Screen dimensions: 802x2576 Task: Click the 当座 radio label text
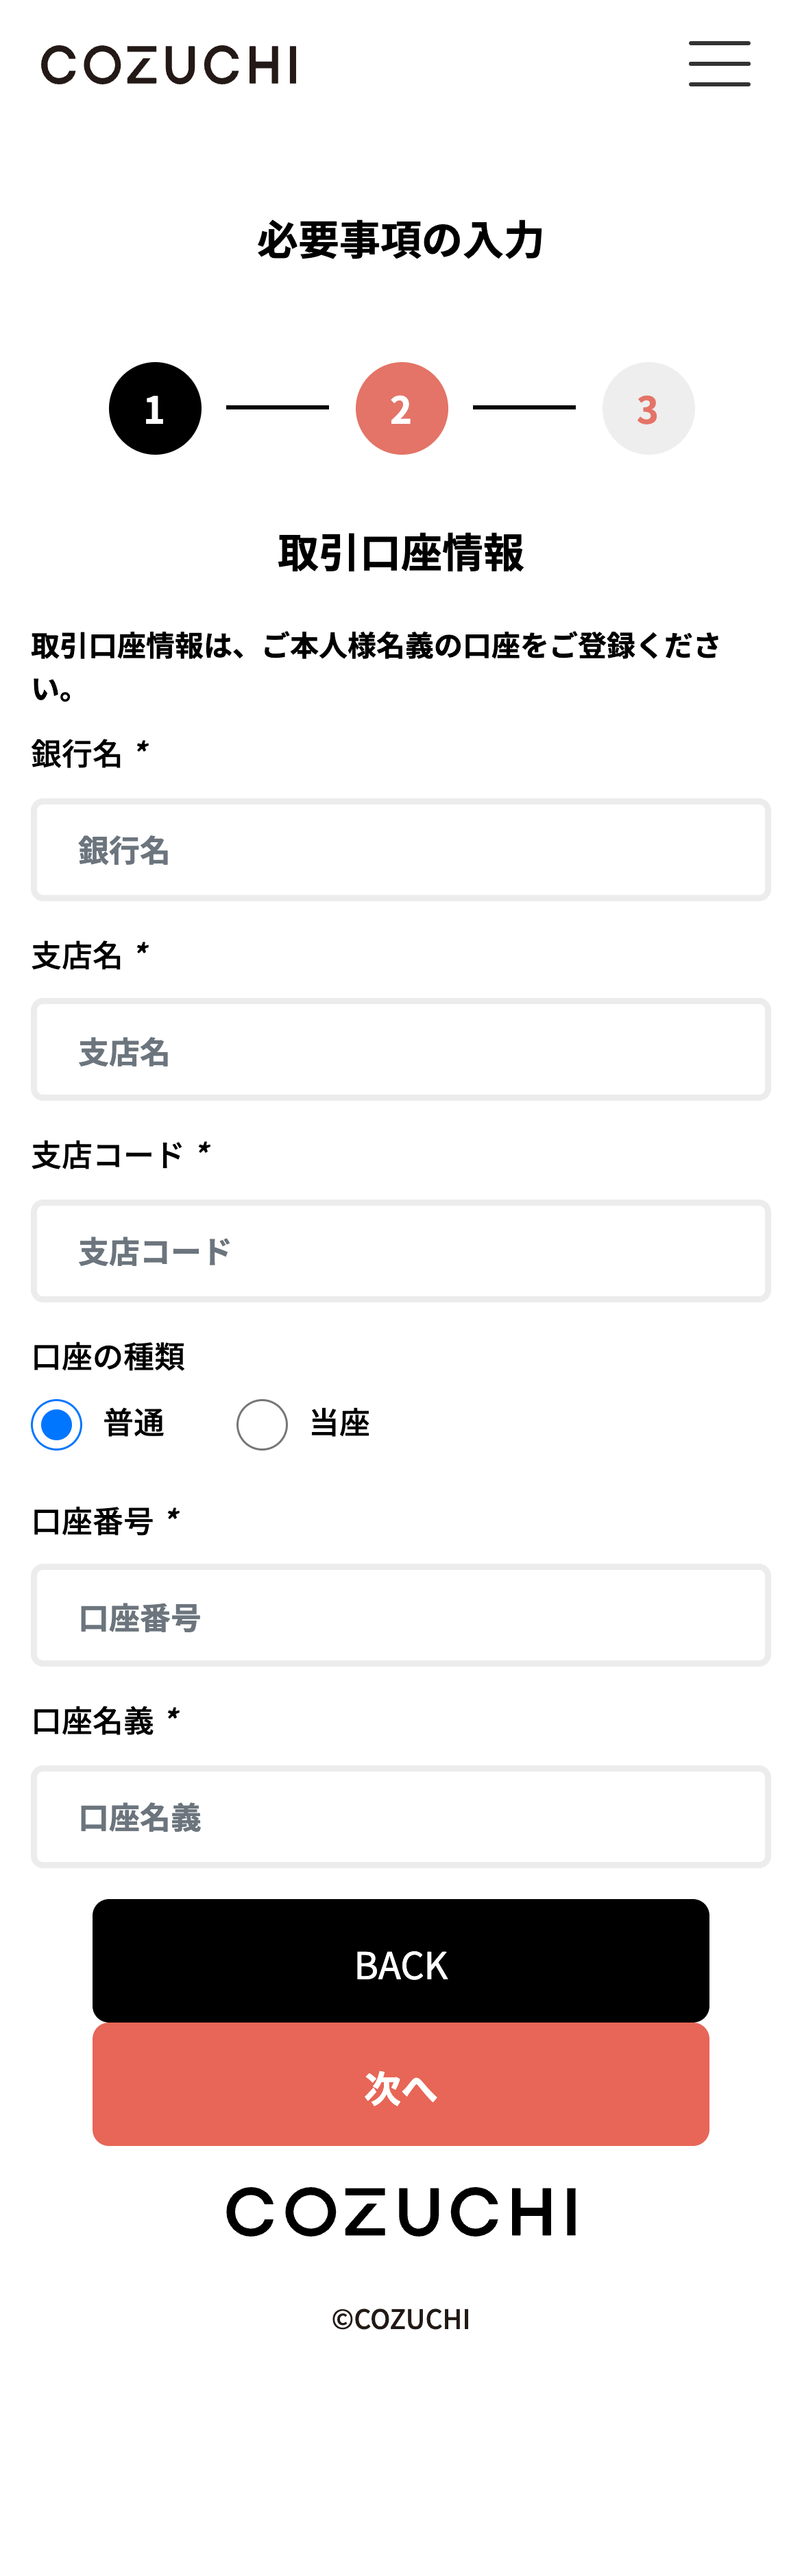[340, 1423]
